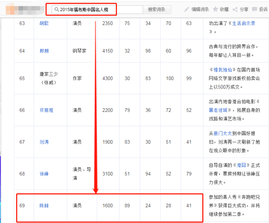This screenshot has height=223, width=269.
Task: Click the magnifier icon in search box
Action: [56, 9]
